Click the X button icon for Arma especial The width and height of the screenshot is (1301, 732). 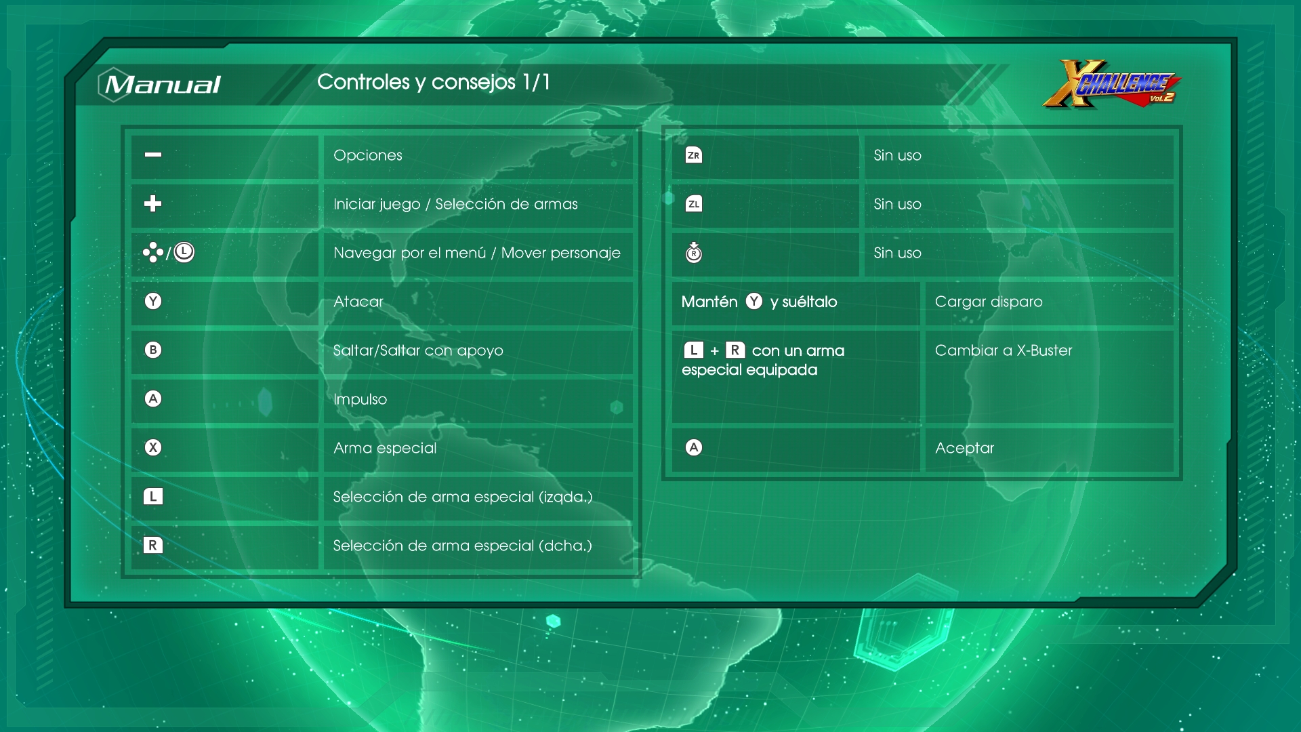coord(153,447)
